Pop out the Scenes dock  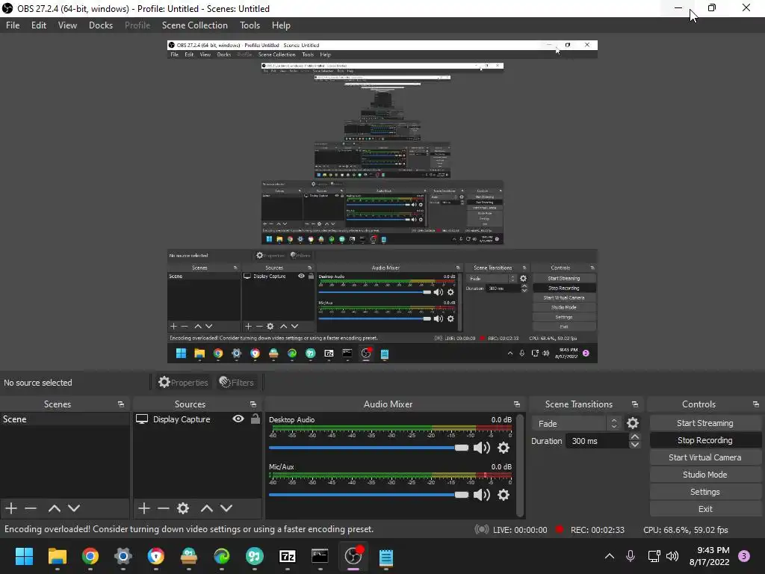[x=121, y=404]
